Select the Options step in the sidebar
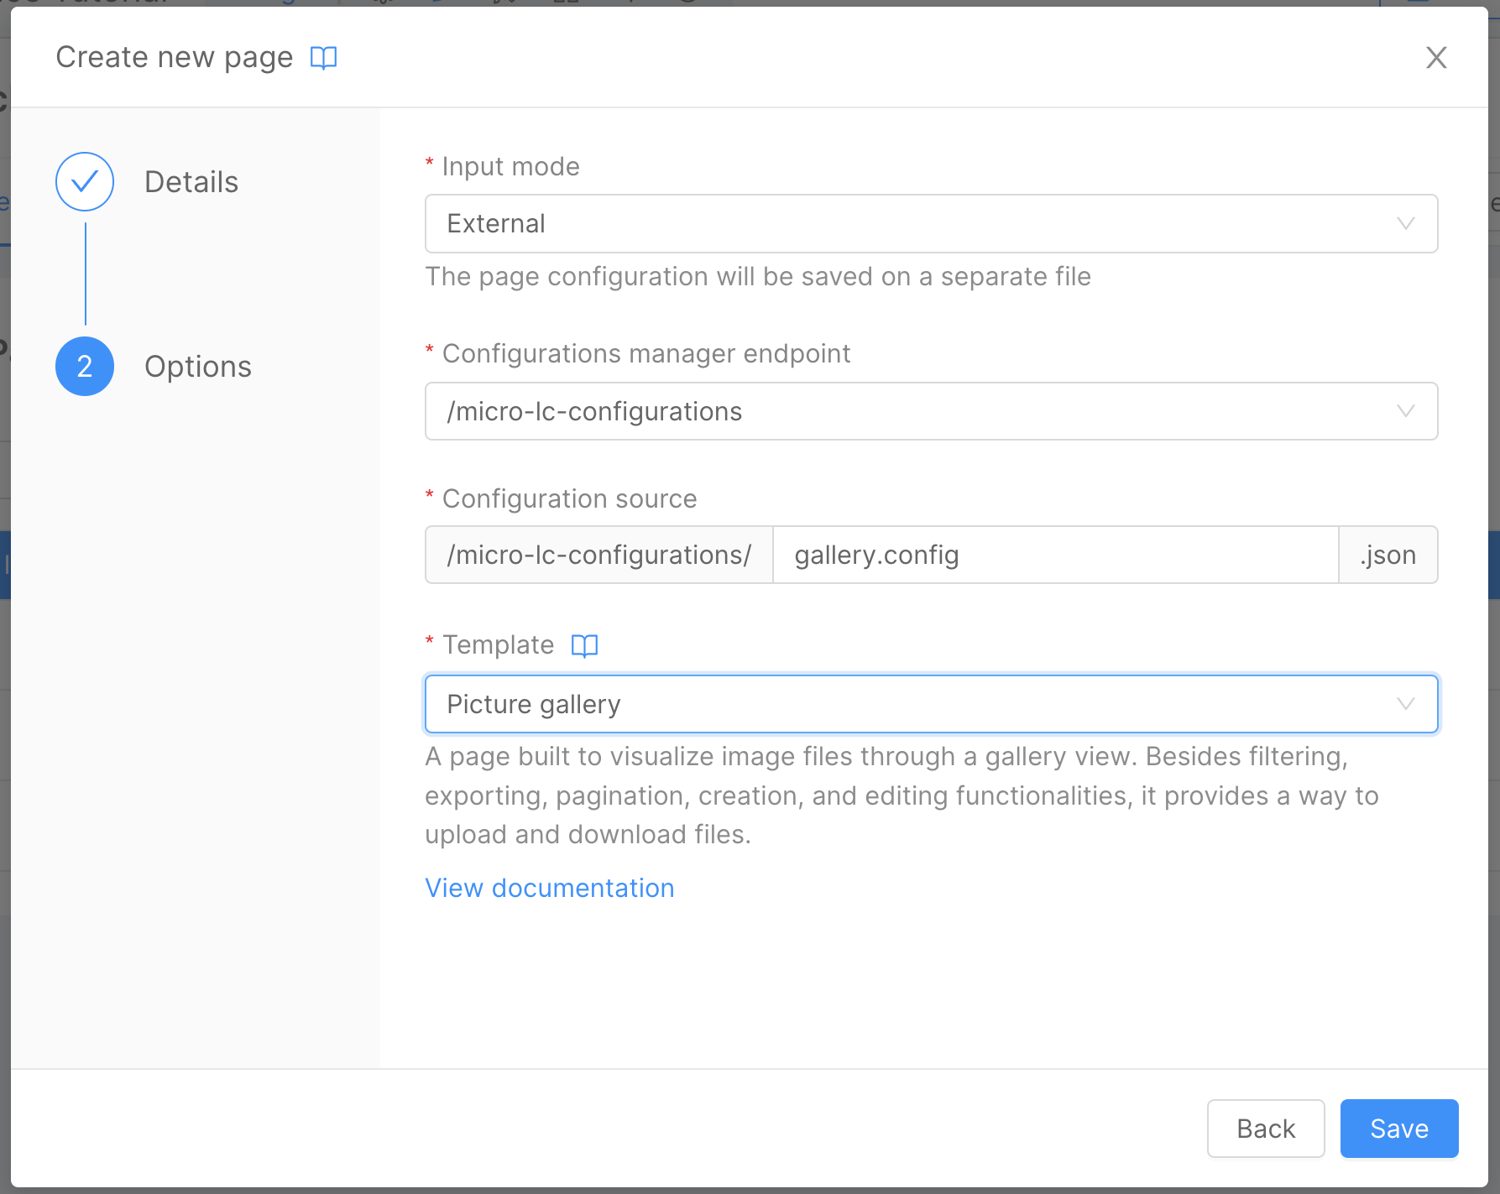 198,366
